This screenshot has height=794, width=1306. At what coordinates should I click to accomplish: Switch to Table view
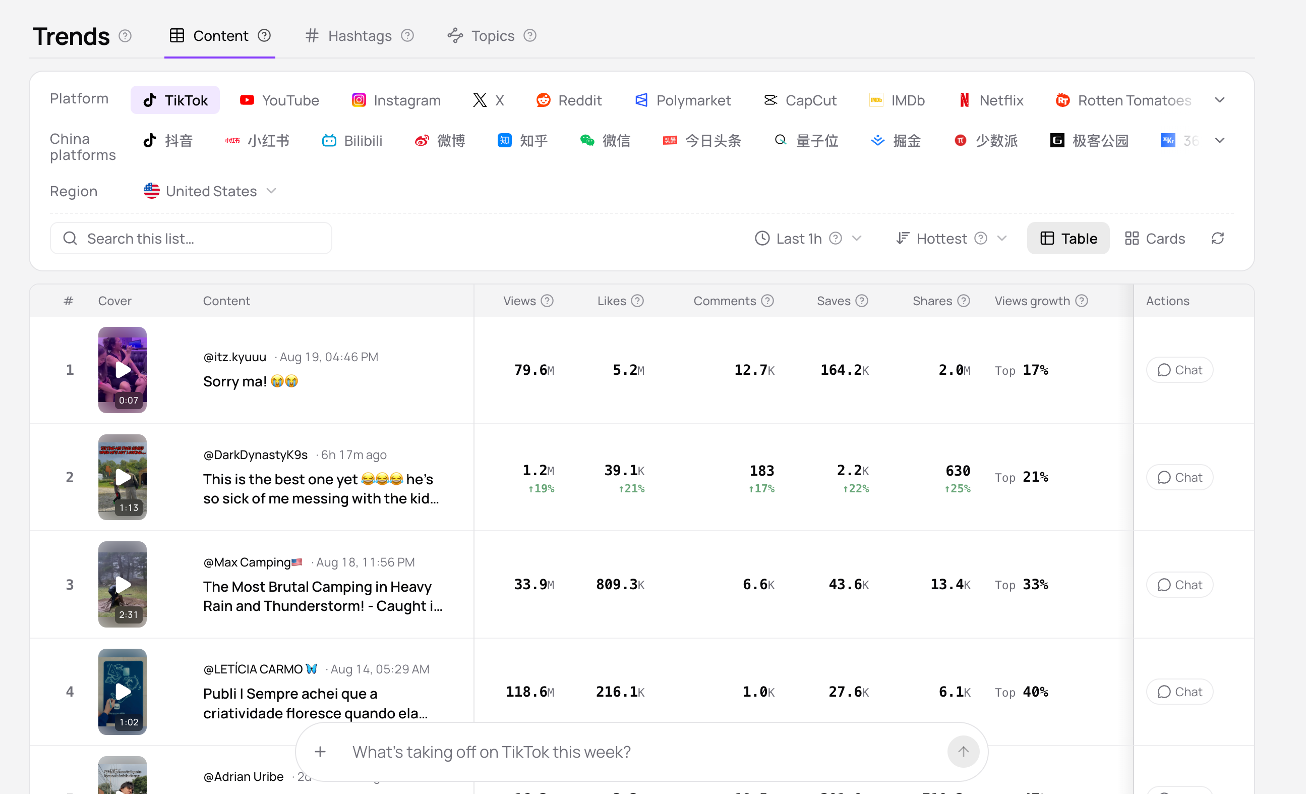point(1068,238)
